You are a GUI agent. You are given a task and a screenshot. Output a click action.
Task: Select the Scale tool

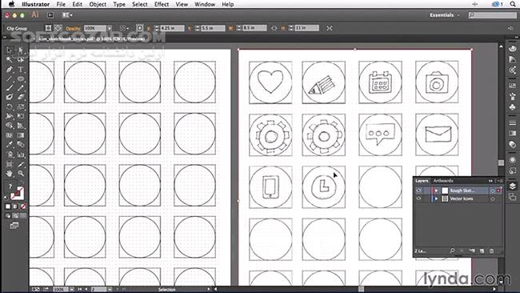click(x=21, y=106)
